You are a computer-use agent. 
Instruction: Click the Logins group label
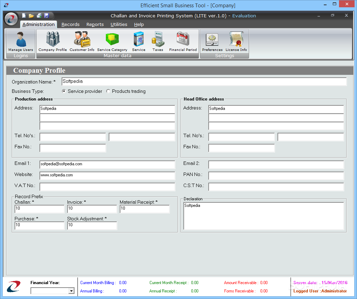(21, 56)
